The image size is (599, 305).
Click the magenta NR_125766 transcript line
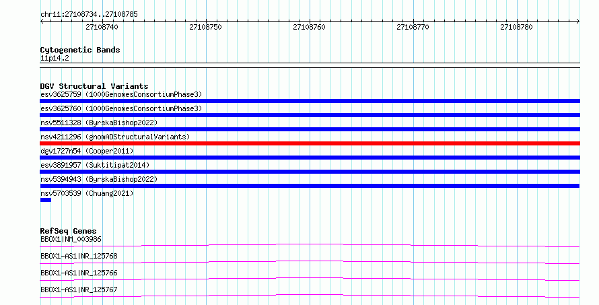(x=310, y=279)
